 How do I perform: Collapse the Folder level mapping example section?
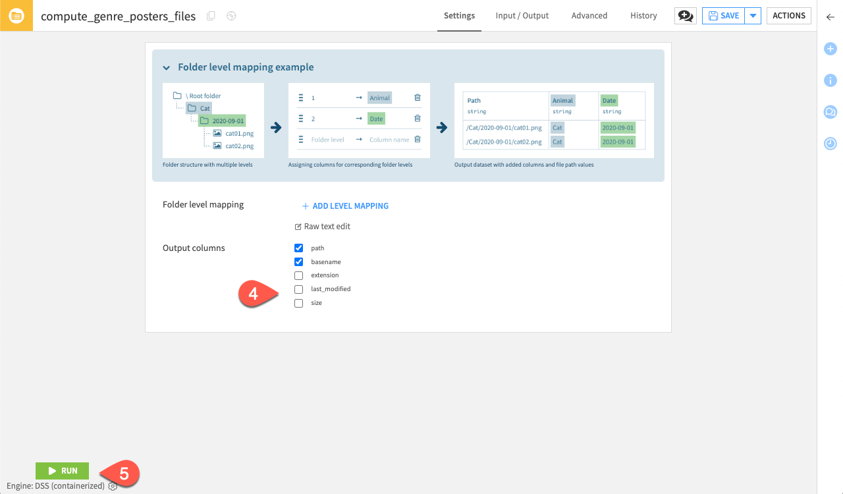166,67
